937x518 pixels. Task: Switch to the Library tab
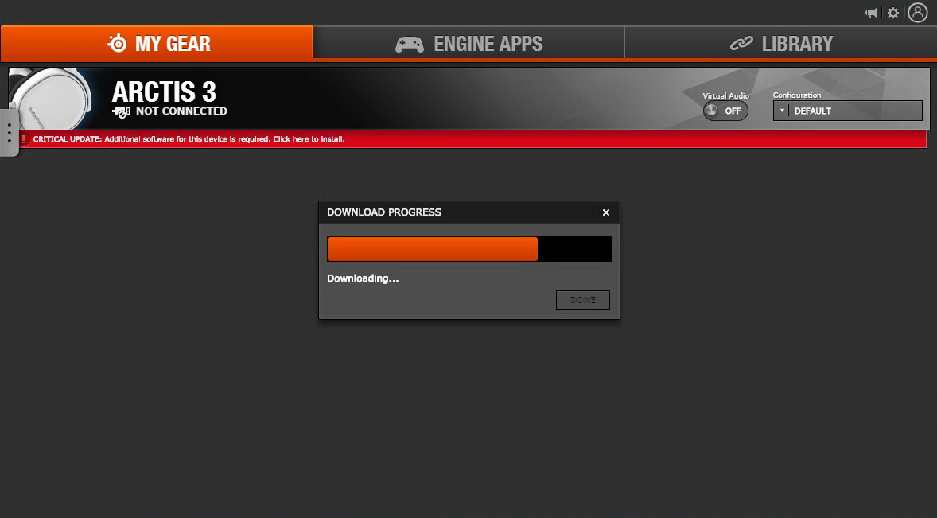click(x=780, y=44)
